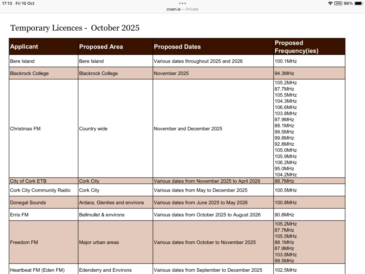Select 106.2MHz in the Christmas FM row
Viewport: 365px width, 274px height.
(x=286, y=162)
